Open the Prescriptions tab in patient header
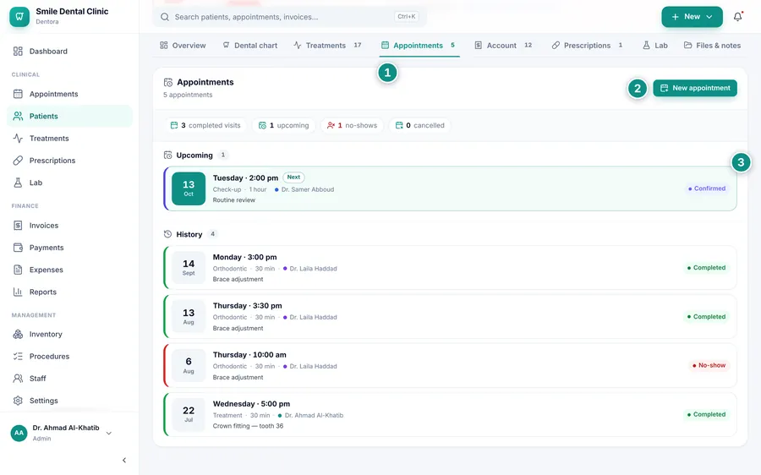The image size is (761, 475). (x=588, y=45)
